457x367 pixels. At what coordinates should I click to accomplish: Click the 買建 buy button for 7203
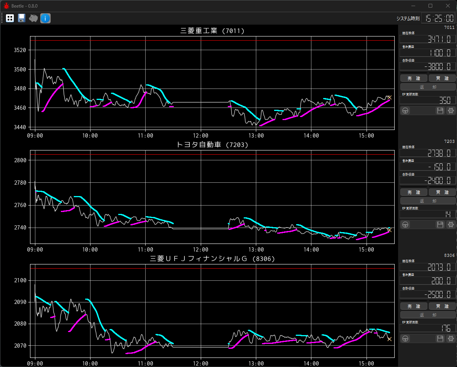point(442,192)
